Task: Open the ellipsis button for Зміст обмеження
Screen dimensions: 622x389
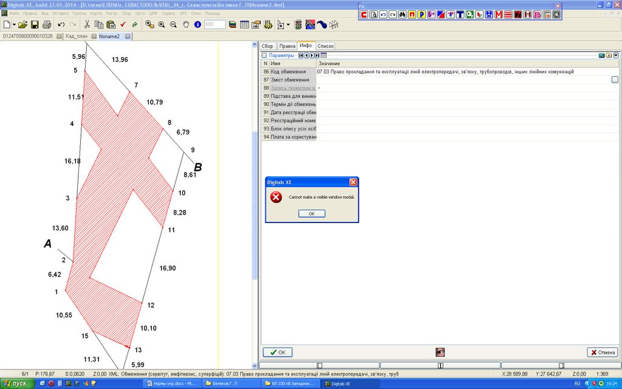Action: pyautogui.click(x=615, y=80)
